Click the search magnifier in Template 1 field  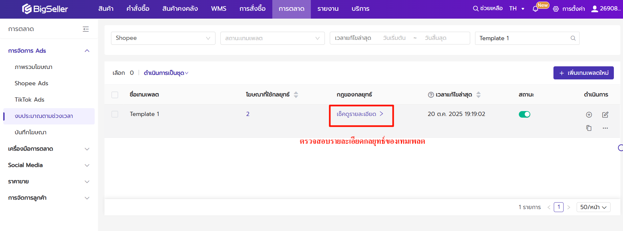point(573,38)
